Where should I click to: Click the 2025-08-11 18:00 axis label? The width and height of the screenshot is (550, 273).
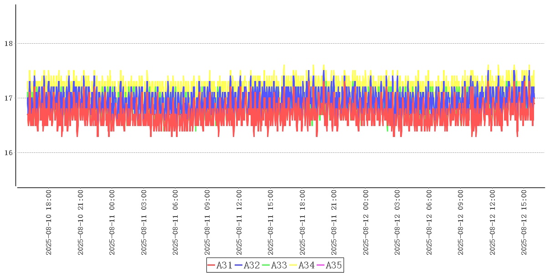(302, 223)
